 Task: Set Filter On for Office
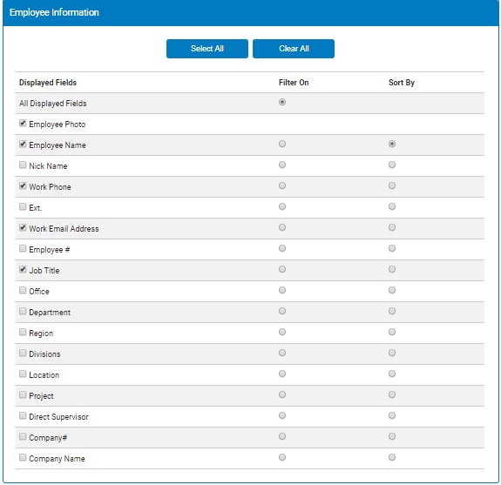(x=282, y=290)
